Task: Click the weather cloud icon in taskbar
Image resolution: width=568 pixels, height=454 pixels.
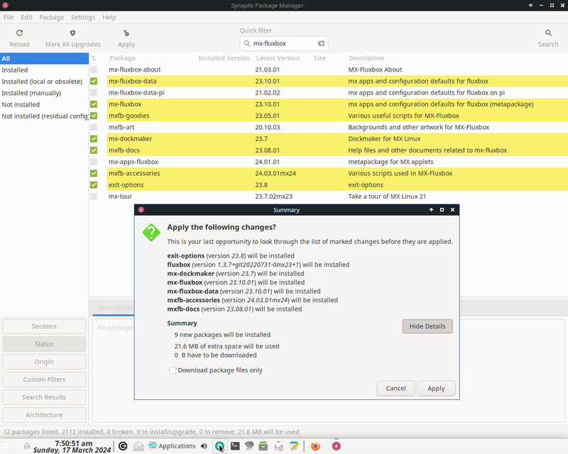Action: click(x=249, y=446)
